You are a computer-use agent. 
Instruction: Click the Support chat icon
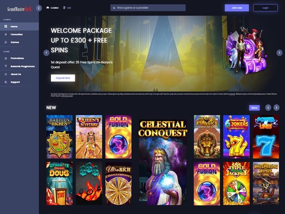(6, 82)
